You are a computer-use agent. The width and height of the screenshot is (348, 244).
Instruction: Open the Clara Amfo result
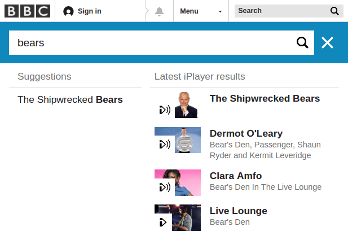point(236,176)
